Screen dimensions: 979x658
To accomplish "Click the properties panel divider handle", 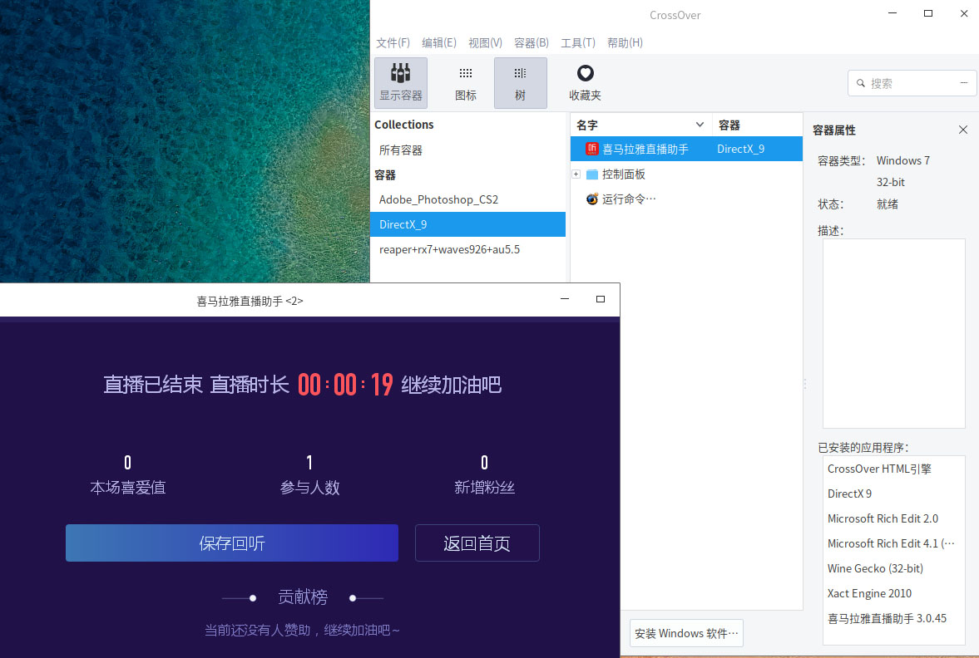I will point(805,384).
